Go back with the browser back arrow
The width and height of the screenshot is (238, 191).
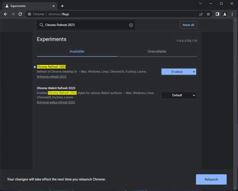pos(6,14)
